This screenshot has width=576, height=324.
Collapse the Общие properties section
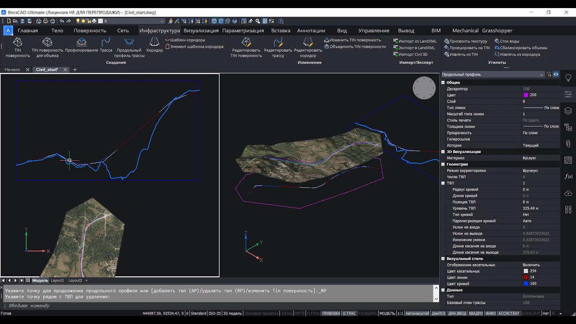(x=443, y=82)
